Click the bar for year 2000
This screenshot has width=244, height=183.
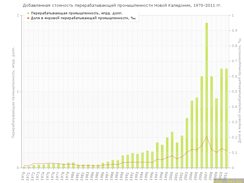click(x=172, y=150)
